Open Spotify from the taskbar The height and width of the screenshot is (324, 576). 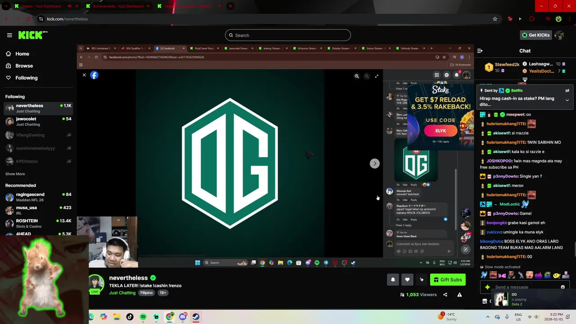[143, 317]
